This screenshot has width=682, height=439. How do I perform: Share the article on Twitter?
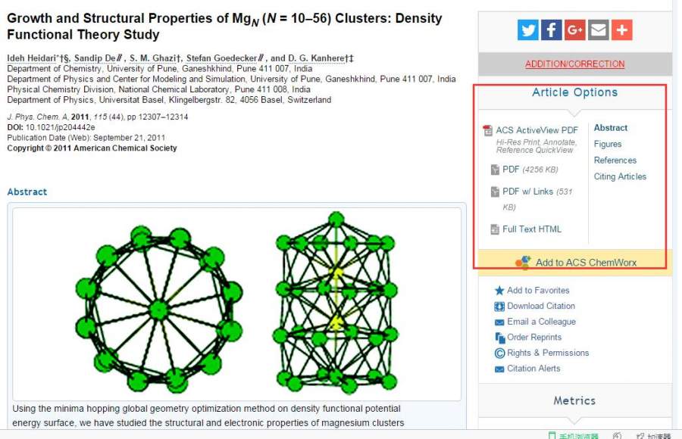[x=528, y=30]
